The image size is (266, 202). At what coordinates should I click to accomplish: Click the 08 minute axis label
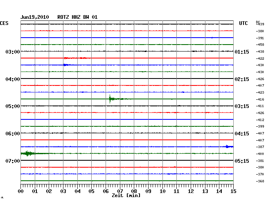coord(134,191)
